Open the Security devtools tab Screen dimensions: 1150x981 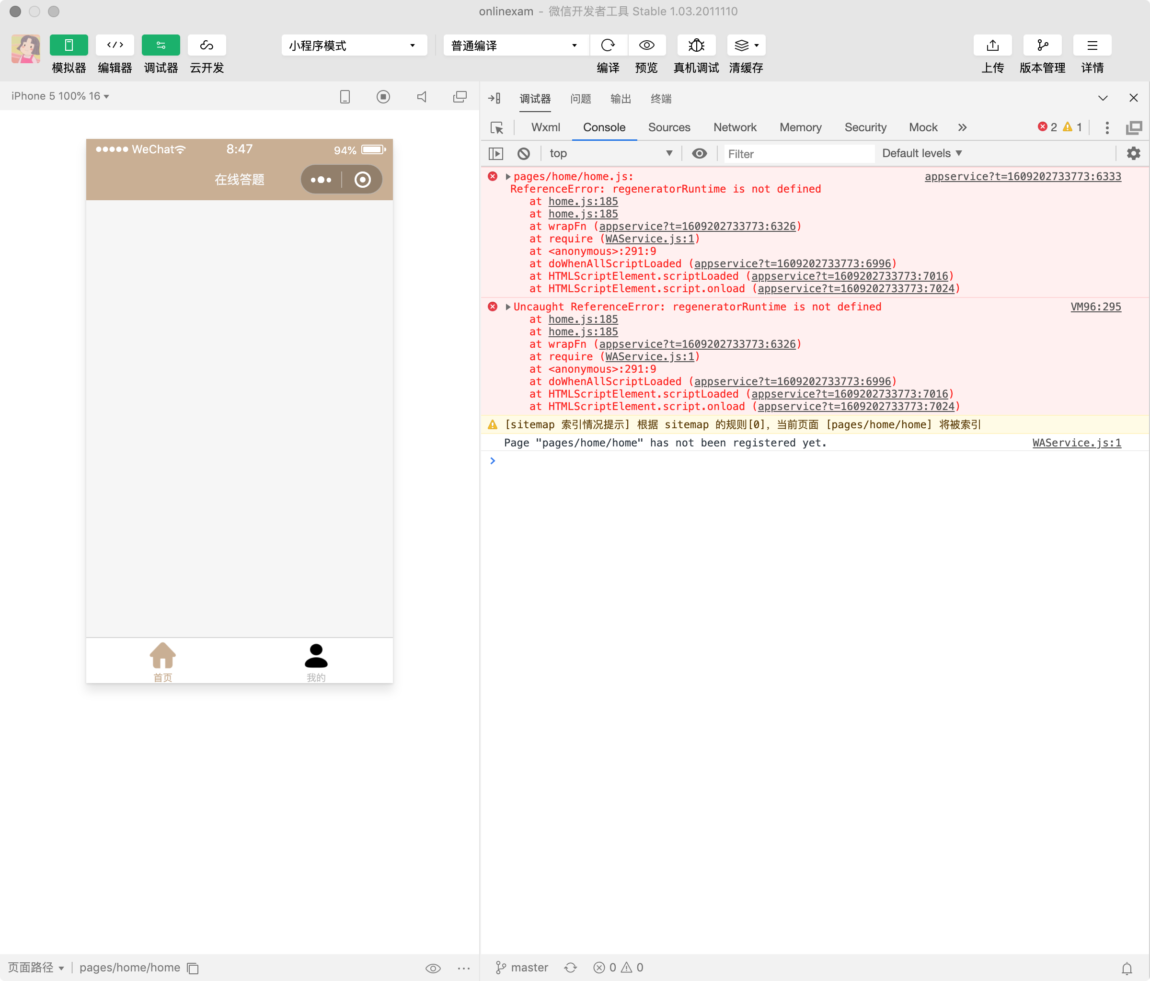865,127
